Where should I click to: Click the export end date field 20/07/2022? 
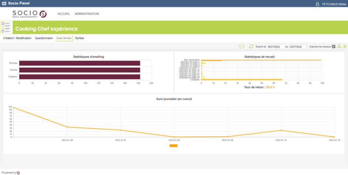[298, 47]
